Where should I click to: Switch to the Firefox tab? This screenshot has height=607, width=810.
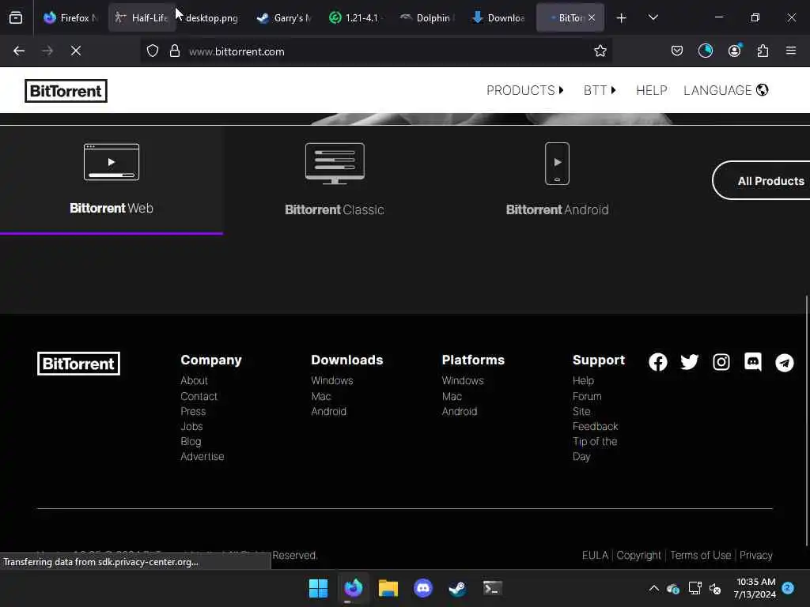tap(70, 17)
